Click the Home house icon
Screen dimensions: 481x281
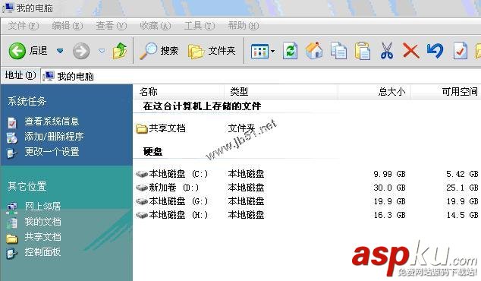click(314, 50)
